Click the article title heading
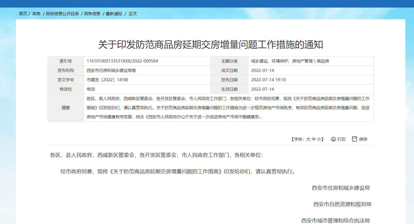Screen dimensions: 414x224 point(211,45)
